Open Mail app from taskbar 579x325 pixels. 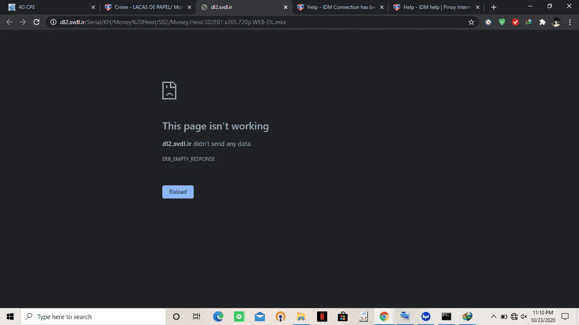coord(259,317)
